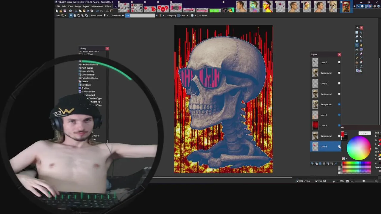Select the Eraser tool
Viewport: 381px width, 214px height.
361,53
